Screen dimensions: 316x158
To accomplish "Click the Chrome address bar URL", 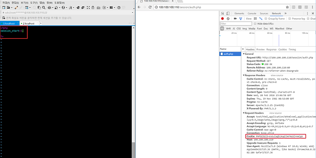I will (x=180, y=7).
